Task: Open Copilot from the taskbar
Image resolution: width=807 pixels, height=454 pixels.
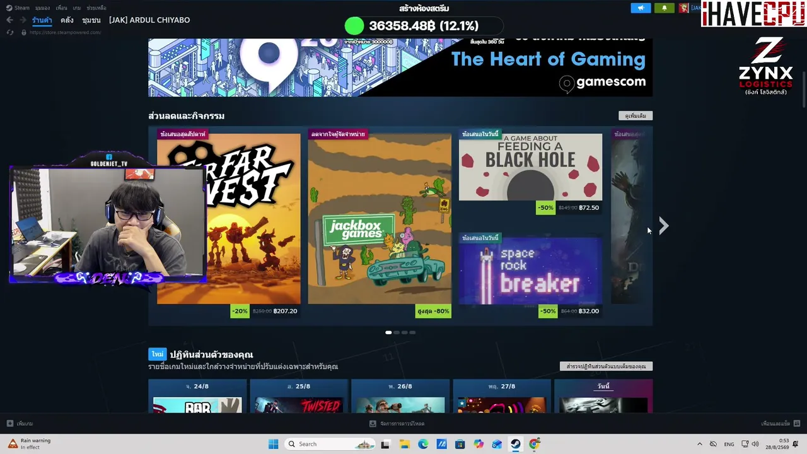Action: pyautogui.click(x=479, y=444)
